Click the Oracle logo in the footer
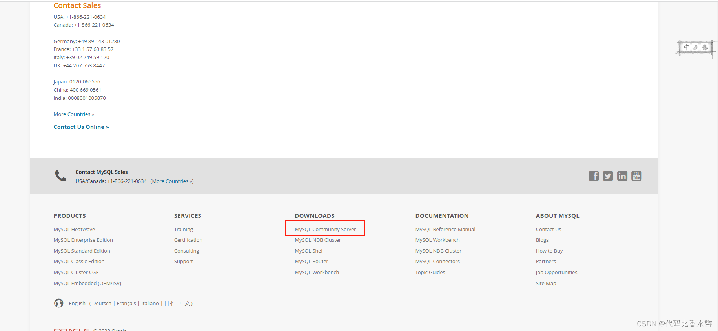This screenshot has width=718, height=331. click(71, 329)
